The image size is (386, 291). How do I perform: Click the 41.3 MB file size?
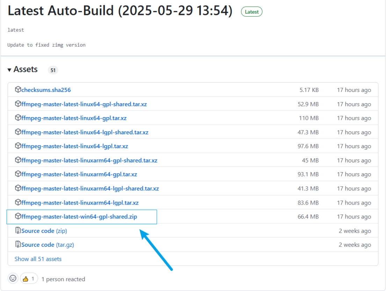click(x=308, y=189)
